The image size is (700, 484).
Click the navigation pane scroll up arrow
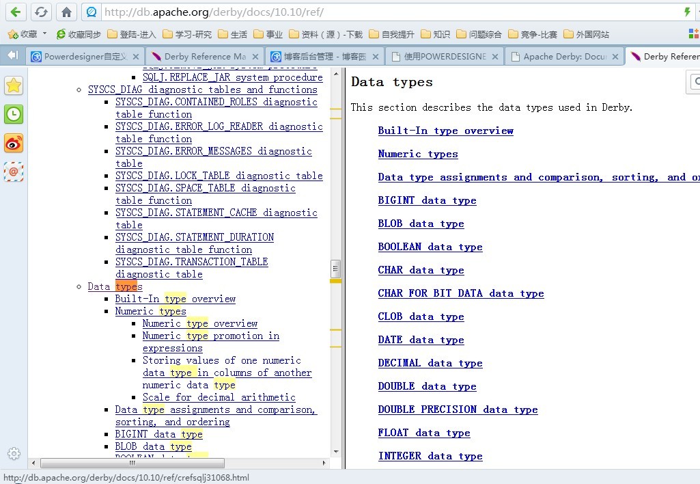pos(336,74)
